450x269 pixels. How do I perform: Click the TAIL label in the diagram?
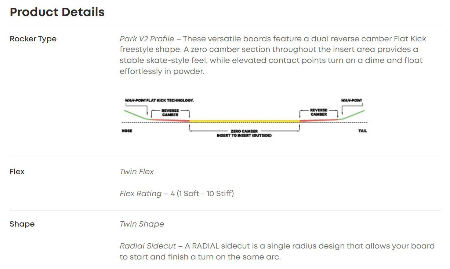click(362, 131)
